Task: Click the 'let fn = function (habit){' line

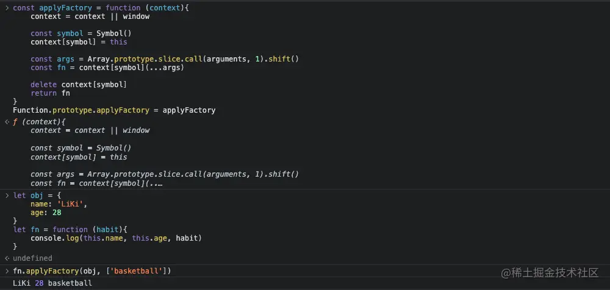Action: (x=70, y=229)
